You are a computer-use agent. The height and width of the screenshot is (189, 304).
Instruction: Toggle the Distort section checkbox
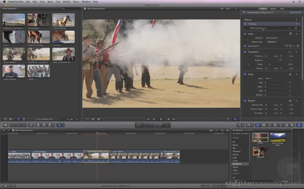coord(245,101)
